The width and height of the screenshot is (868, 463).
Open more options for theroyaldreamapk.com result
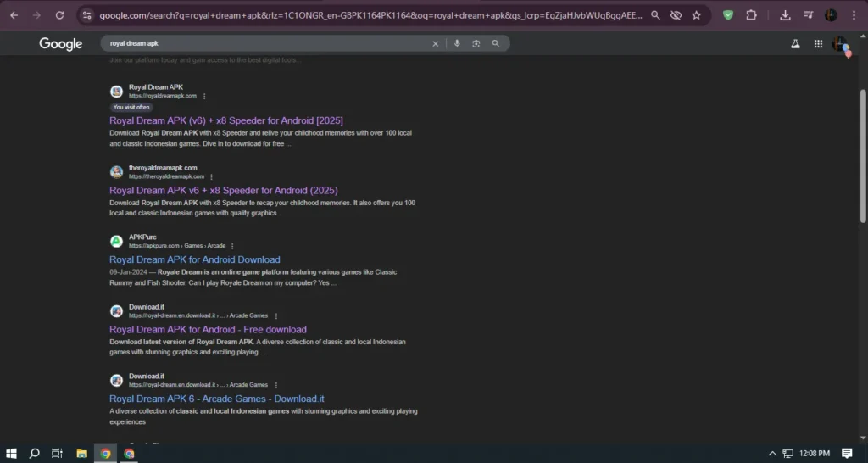click(x=211, y=177)
